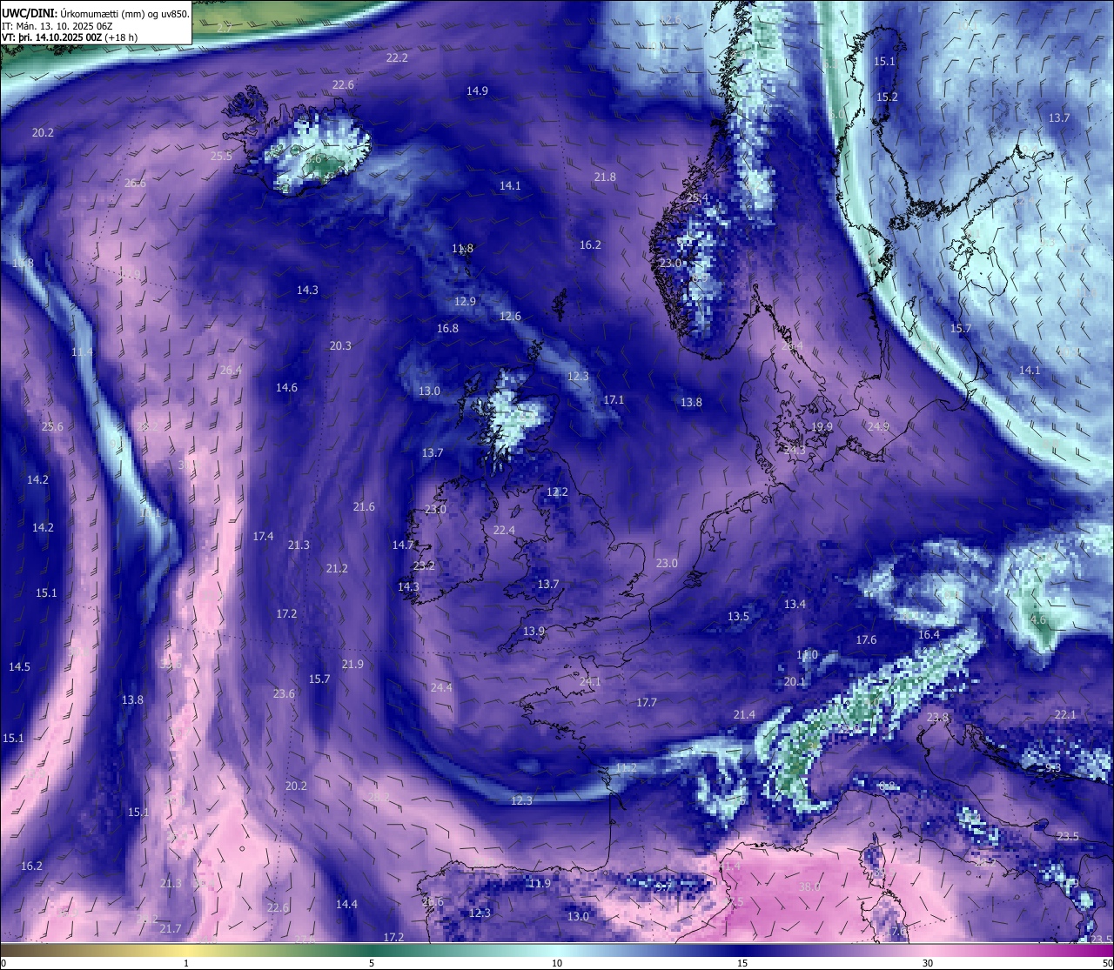The width and height of the screenshot is (1114, 970).
Task: Click the 38.0 value over the Mediterranean
Action: (x=809, y=887)
